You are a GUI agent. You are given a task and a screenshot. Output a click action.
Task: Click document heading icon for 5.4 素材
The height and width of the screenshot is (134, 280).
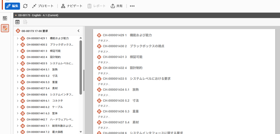[x=99, y=122]
